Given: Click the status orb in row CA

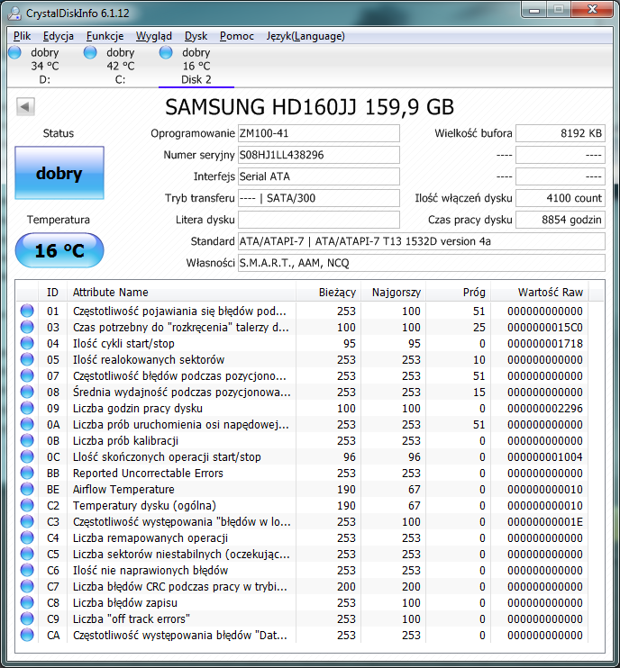Looking at the screenshot, I should 27,635.
